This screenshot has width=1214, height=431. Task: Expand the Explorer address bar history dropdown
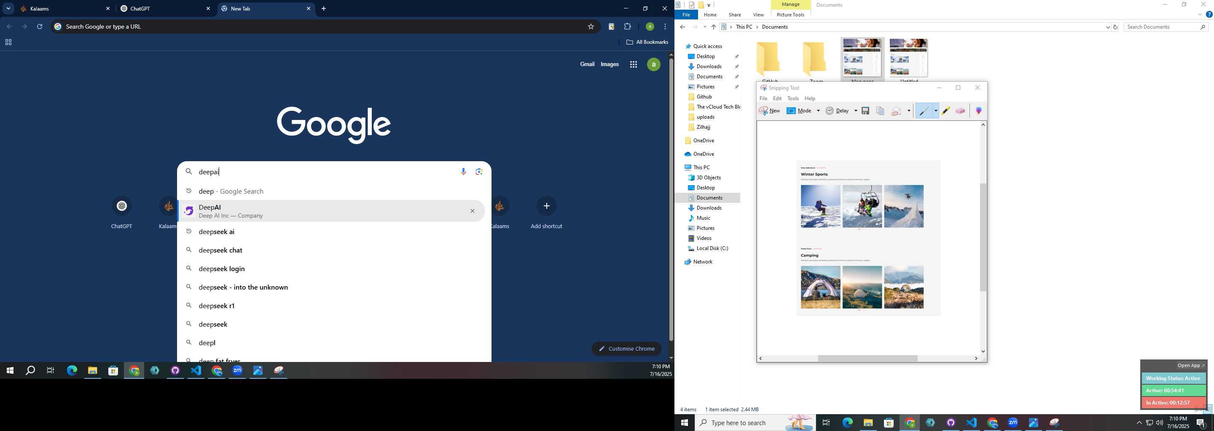(1107, 27)
